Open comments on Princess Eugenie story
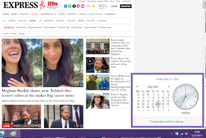206x138 pixels. (103, 106)
